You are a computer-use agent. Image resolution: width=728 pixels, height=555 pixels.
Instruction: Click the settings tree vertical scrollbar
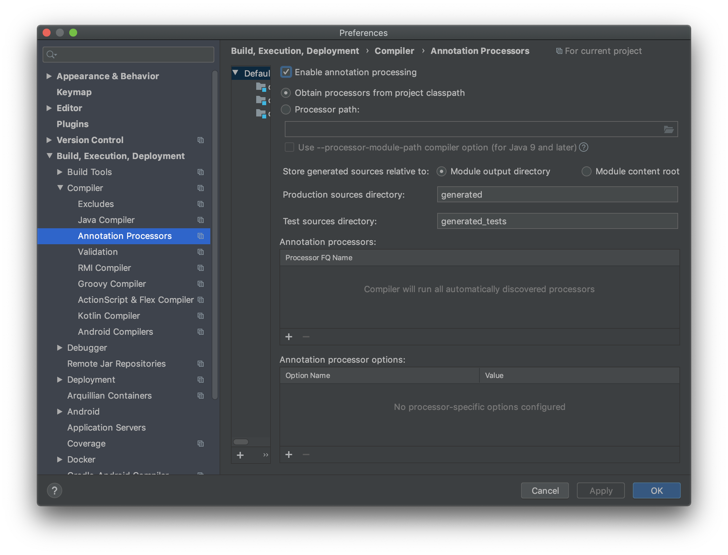[x=215, y=235]
